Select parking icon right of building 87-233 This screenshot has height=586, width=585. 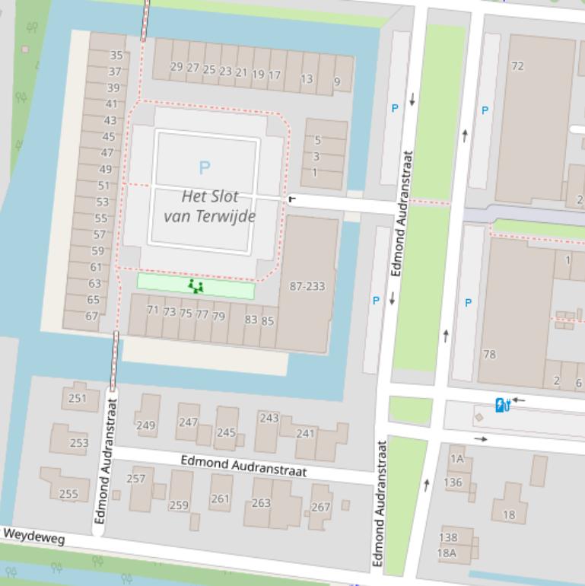376,301
